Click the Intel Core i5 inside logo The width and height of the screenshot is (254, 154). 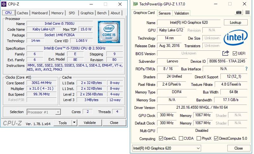(x=109, y=32)
